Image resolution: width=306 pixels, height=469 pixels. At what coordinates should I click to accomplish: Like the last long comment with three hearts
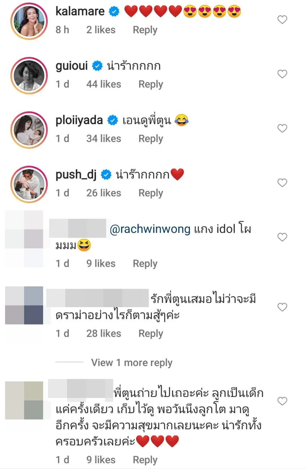coord(282,401)
